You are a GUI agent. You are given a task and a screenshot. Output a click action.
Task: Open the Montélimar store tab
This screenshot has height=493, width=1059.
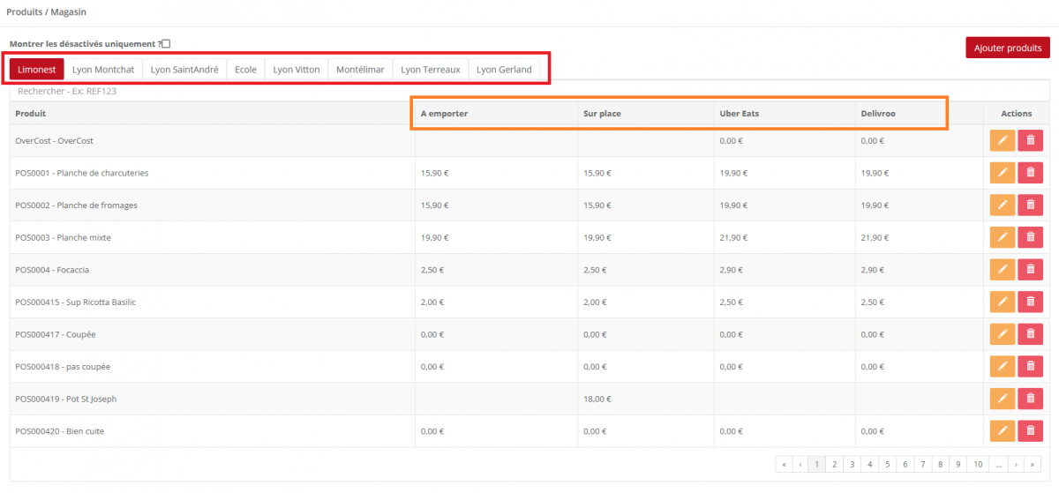tap(360, 70)
